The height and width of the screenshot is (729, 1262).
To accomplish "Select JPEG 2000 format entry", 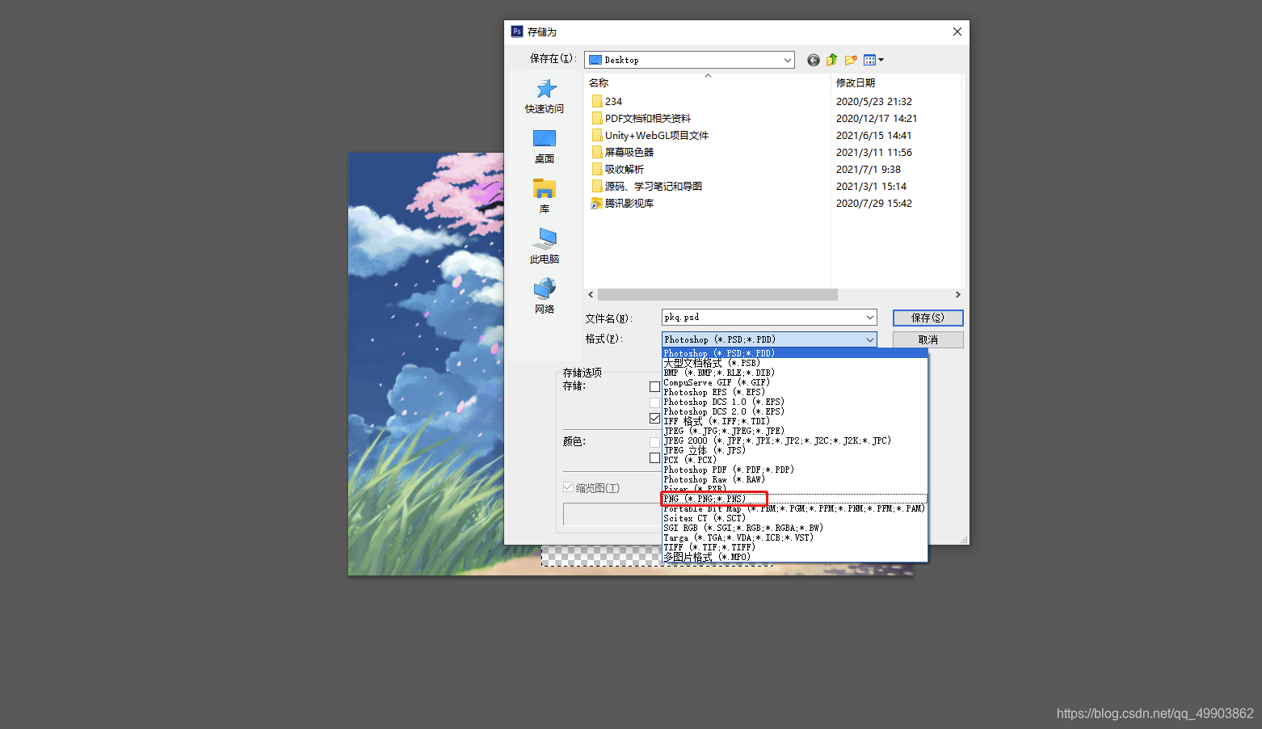I will coord(795,440).
